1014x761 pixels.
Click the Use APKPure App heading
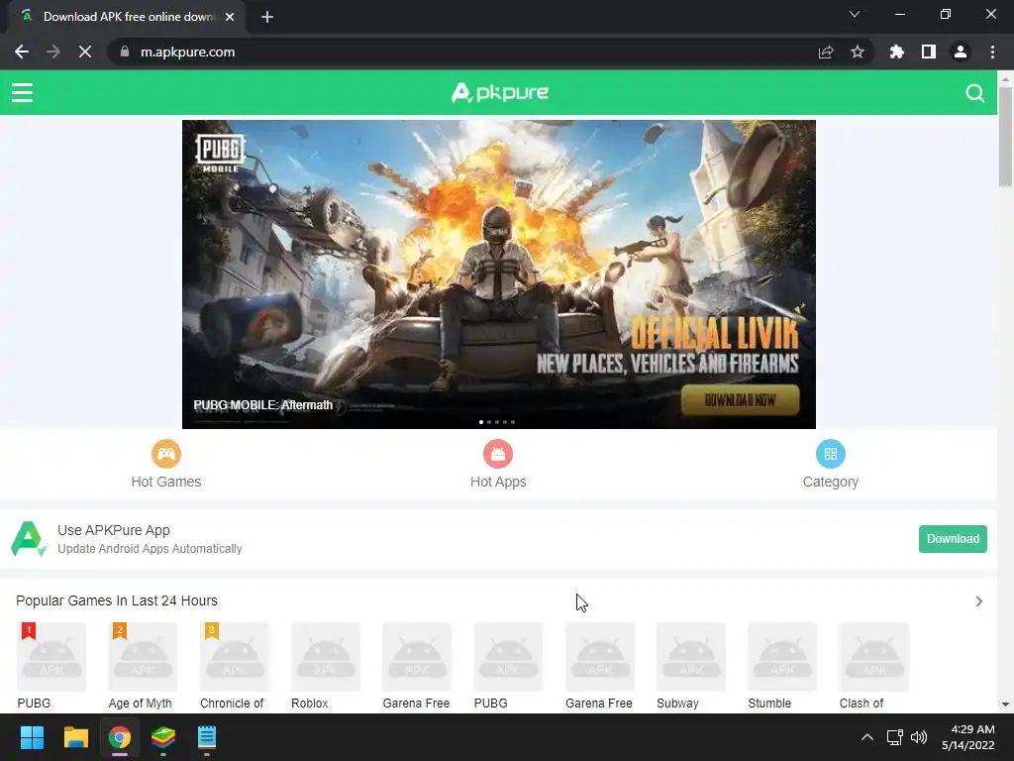(114, 530)
